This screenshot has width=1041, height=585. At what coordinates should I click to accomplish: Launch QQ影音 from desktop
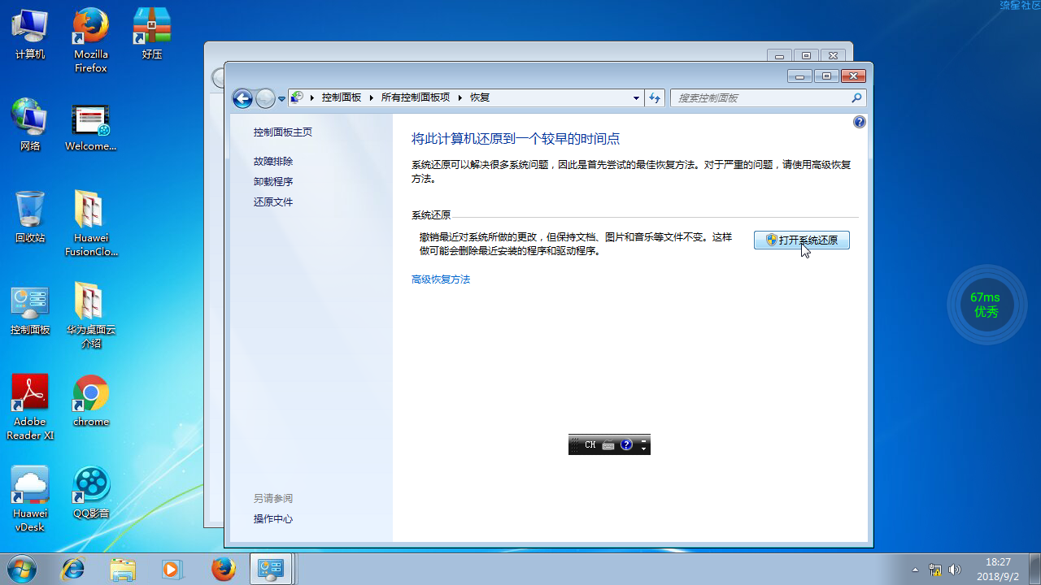pos(91,492)
